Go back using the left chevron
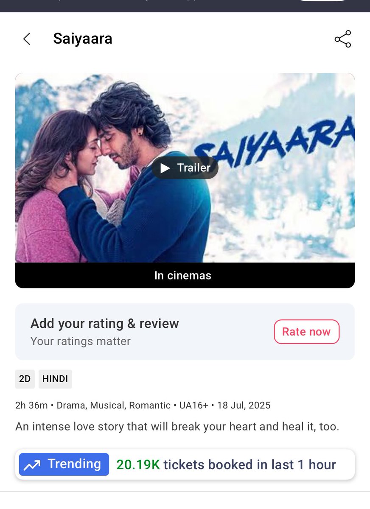This screenshot has width=370, height=509. point(27,39)
